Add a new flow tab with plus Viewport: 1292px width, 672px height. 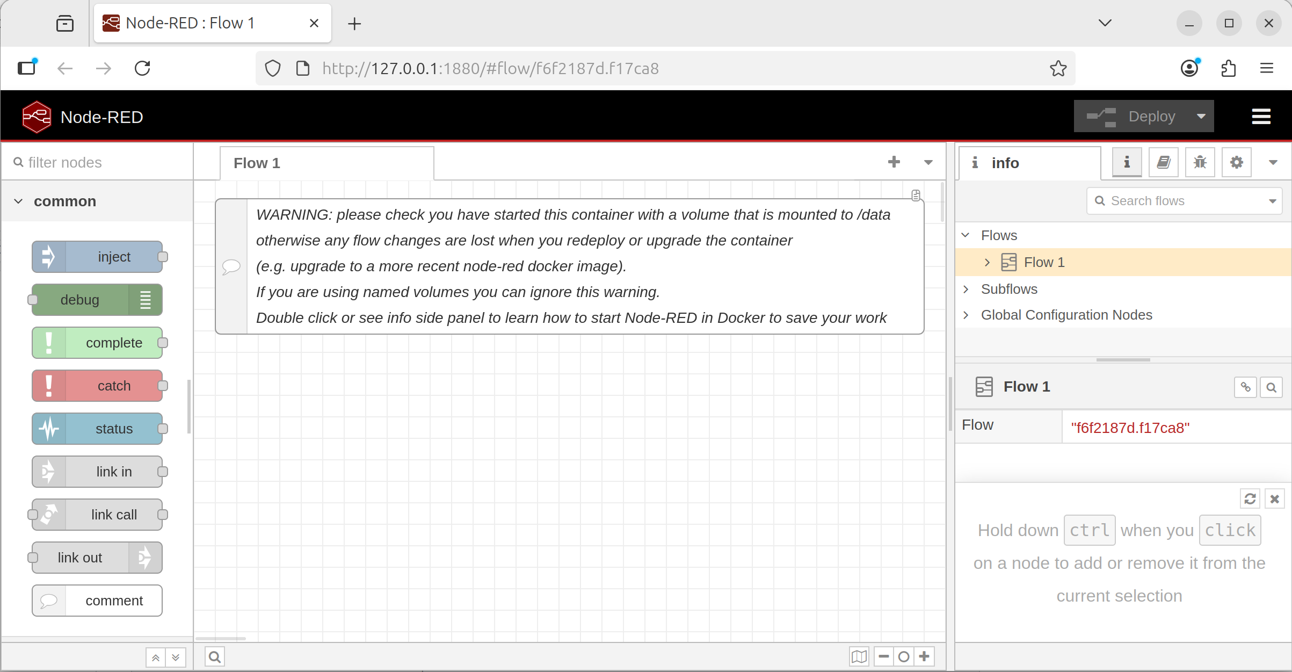coord(894,162)
